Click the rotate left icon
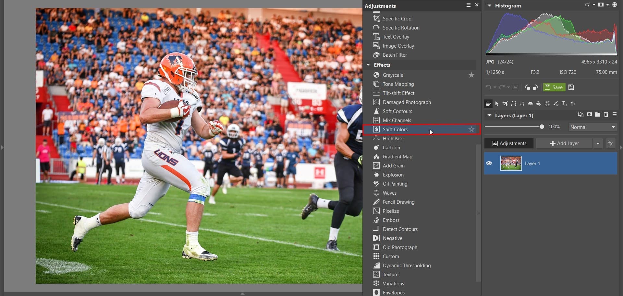Viewport: 623px width, 296px height. click(527, 87)
